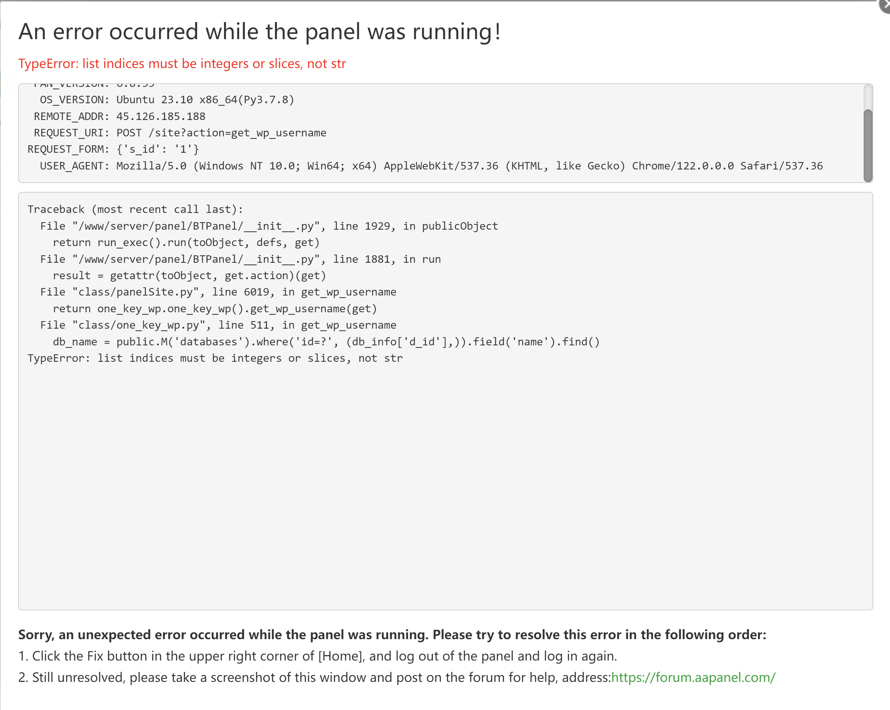Click the "Click the Fix button" instruction line
Viewport: 890px width, 710px height.
pos(317,656)
